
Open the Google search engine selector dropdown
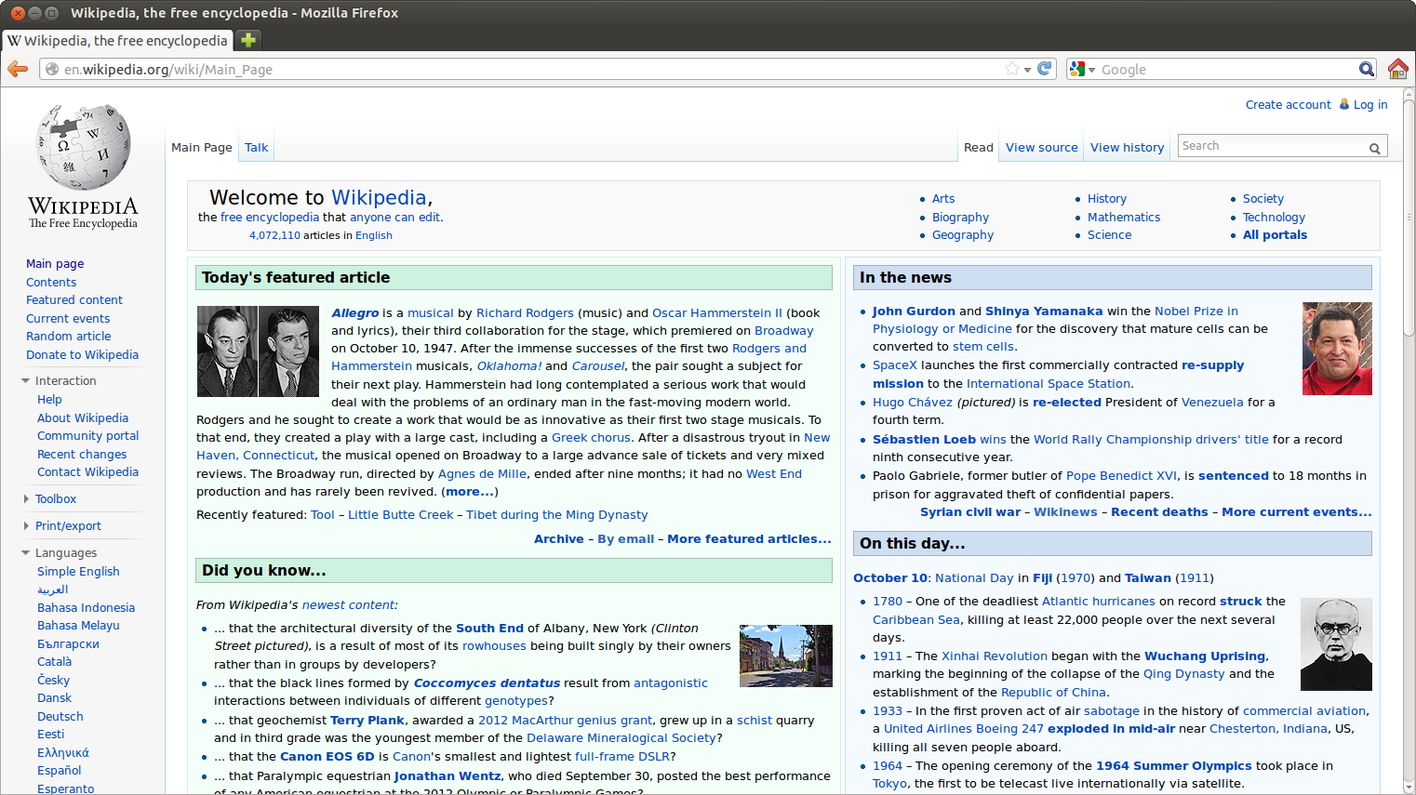[1083, 69]
